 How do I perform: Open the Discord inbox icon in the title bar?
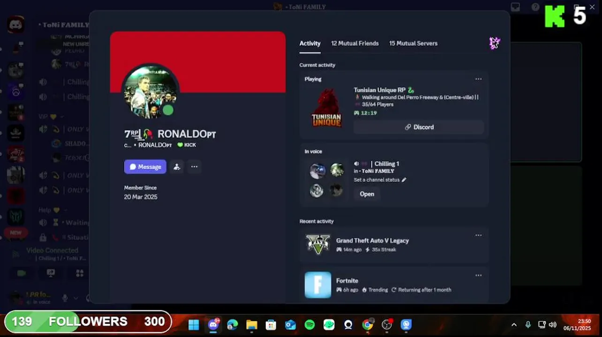[x=516, y=7]
